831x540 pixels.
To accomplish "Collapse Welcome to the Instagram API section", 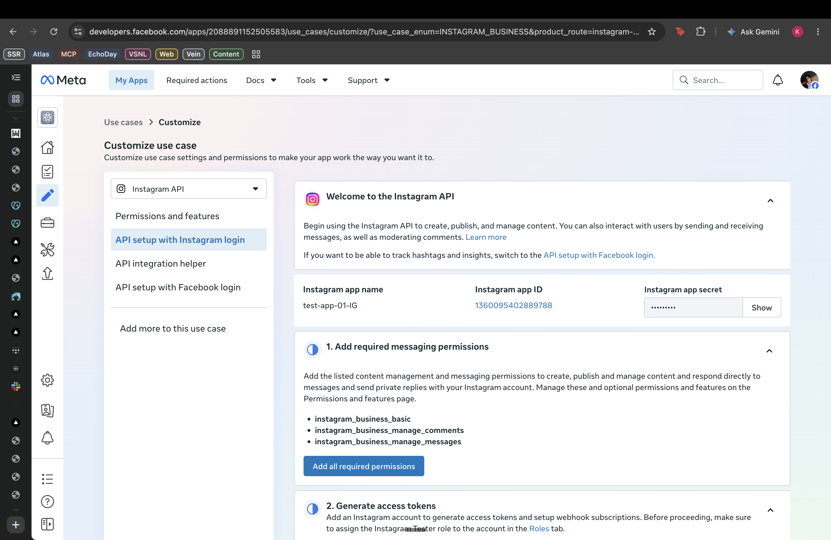I will point(770,201).
